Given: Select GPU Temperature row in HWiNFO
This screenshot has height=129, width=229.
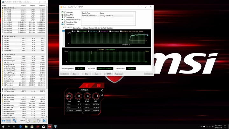Looking at the screenshot, I should click(x=23, y=97).
